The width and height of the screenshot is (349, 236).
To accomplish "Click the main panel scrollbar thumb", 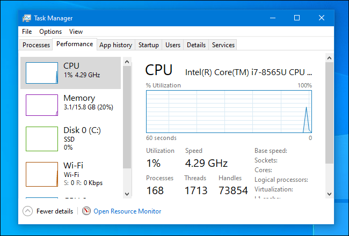I will 330,113.
